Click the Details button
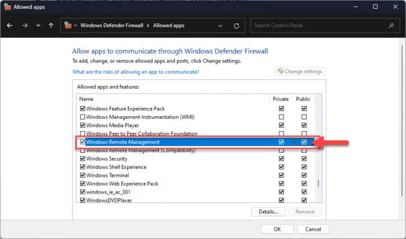The width and height of the screenshot is (406, 239). pos(268,212)
